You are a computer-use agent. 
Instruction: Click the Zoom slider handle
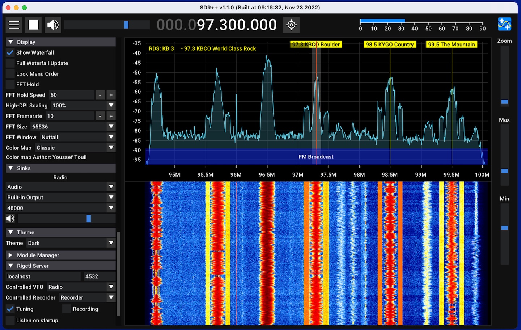tap(504, 102)
